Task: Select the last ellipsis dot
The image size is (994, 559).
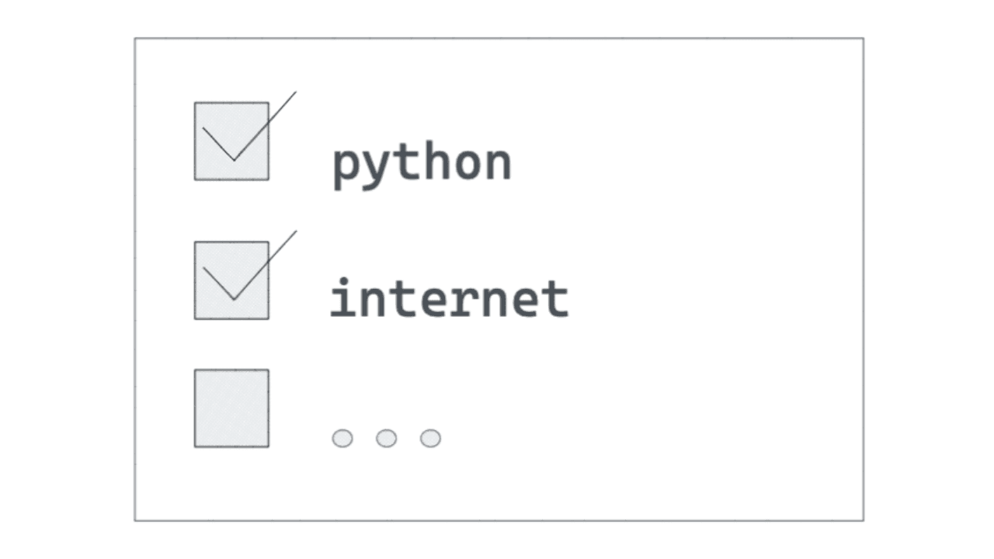Action: pyautogui.click(x=431, y=439)
